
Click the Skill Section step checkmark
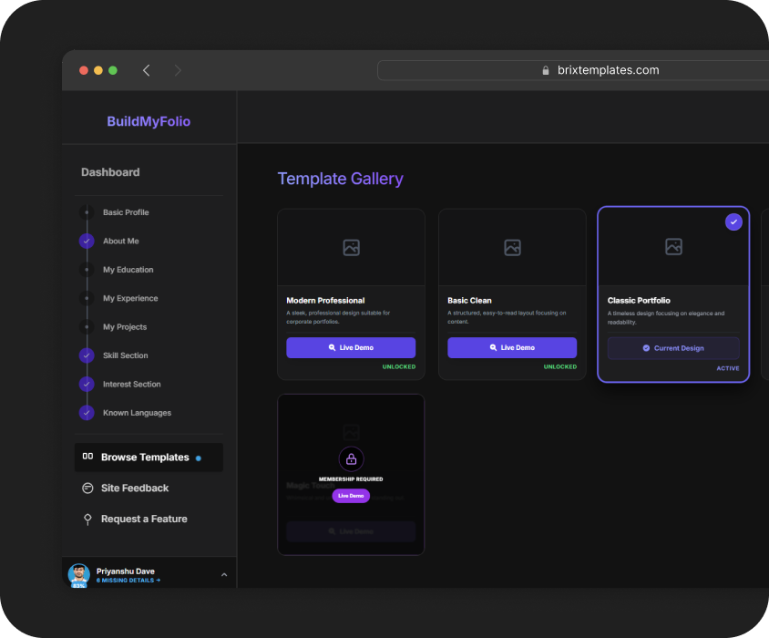[x=87, y=355]
